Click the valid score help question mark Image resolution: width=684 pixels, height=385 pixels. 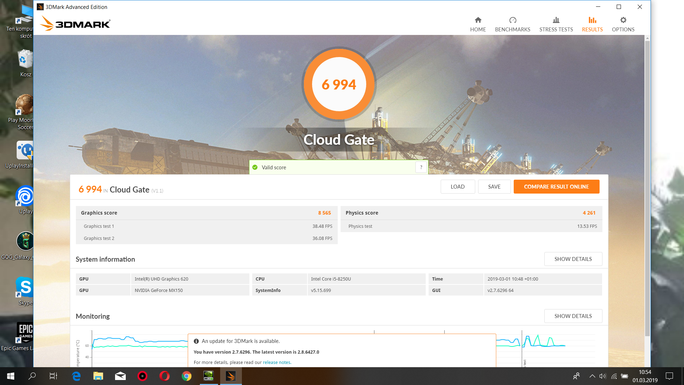421,167
